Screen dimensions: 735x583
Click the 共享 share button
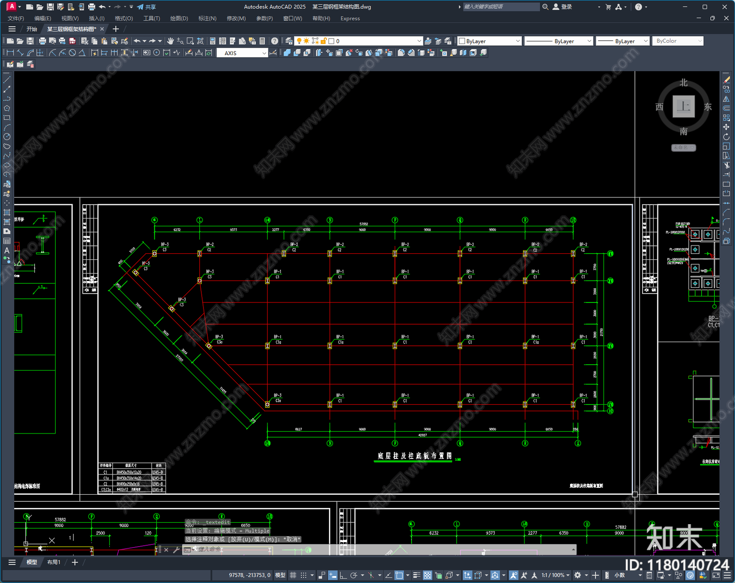(x=147, y=7)
